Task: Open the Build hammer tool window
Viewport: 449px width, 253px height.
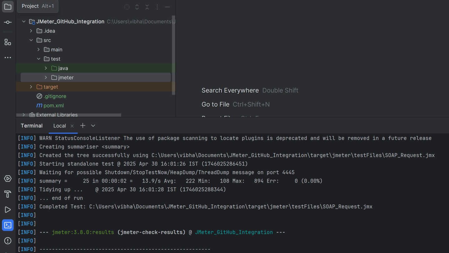Action: (x=8, y=194)
